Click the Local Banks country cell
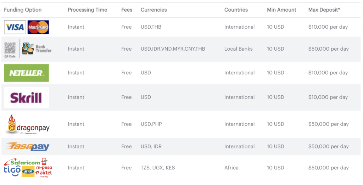Viewport: 363px width, 185px height. pyautogui.click(x=238, y=49)
